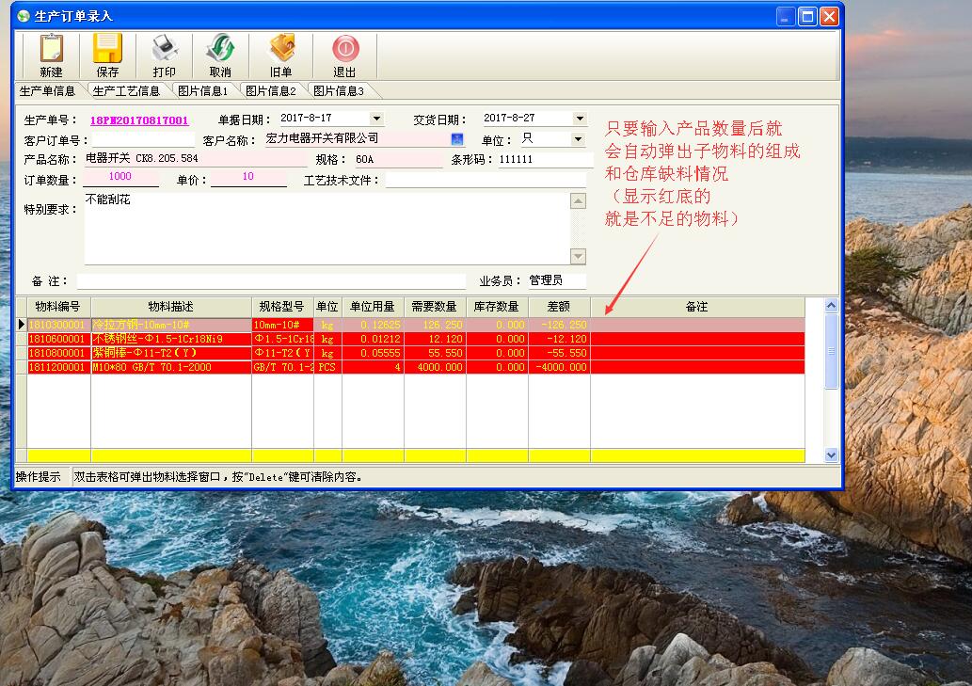Open the 图片信息1 tab
Viewport: 972px width, 686px height.
(202, 91)
